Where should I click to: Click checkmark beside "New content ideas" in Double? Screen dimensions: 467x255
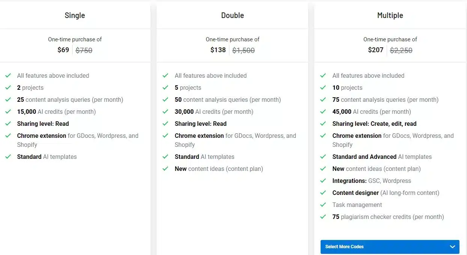tap(166, 169)
